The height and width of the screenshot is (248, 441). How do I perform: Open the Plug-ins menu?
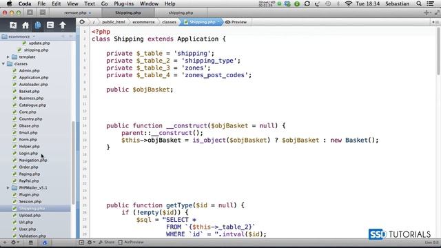(x=124, y=3)
